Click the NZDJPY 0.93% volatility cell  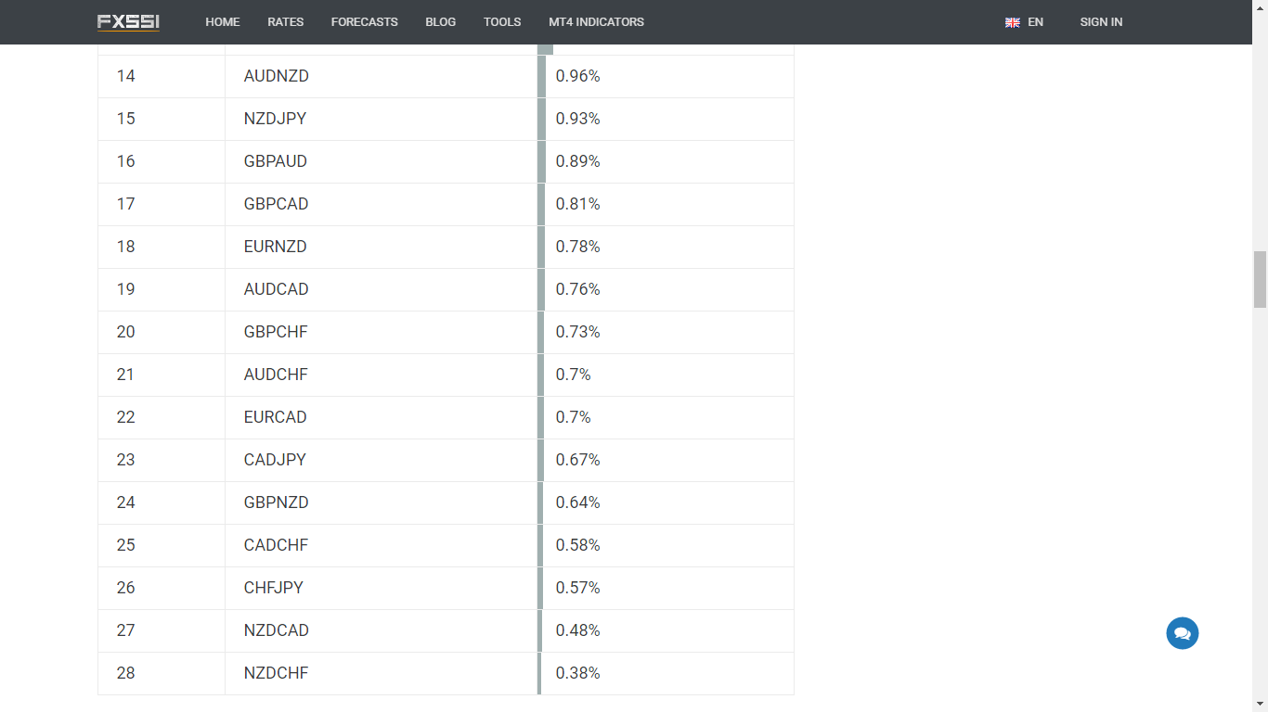(x=578, y=119)
